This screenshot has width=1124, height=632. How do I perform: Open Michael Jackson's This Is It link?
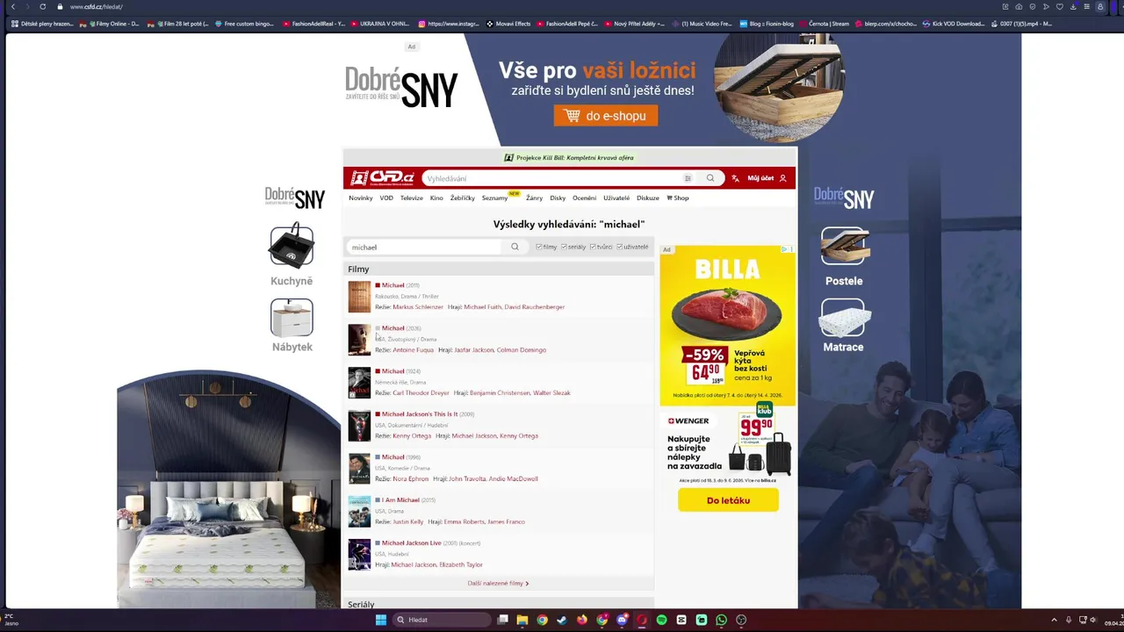coord(420,414)
